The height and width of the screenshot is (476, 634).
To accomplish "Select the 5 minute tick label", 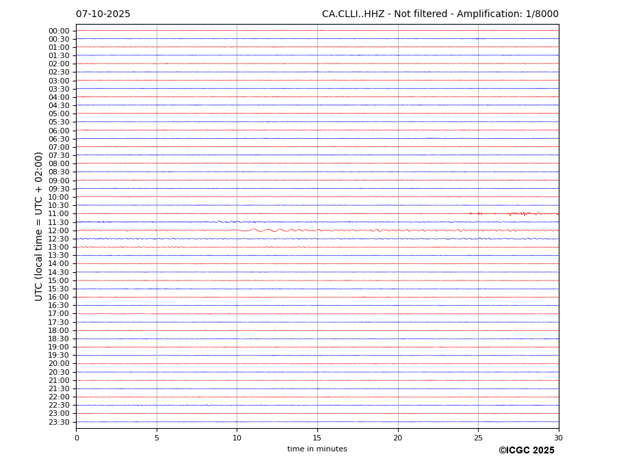I will [157, 438].
